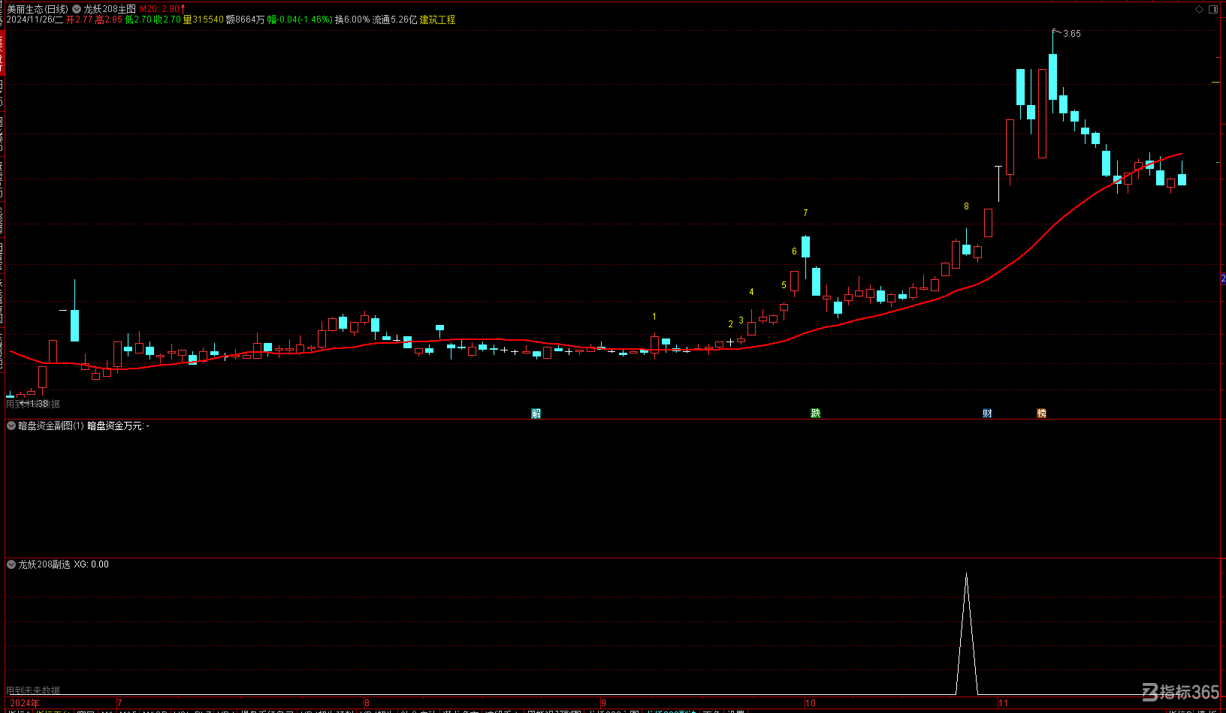Click the 龙妖208主图 indicator name
The width and height of the screenshot is (1226, 713).
tap(110, 9)
